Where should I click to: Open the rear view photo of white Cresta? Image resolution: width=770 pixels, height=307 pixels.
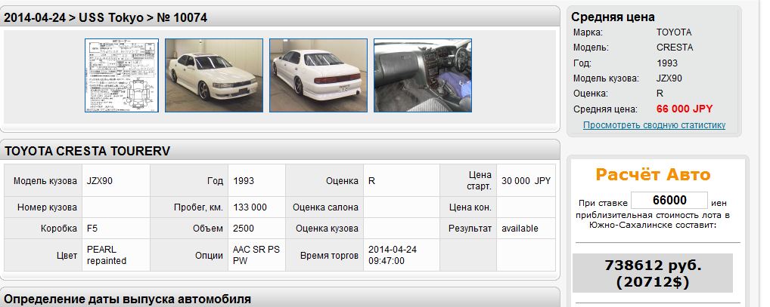coord(318,75)
